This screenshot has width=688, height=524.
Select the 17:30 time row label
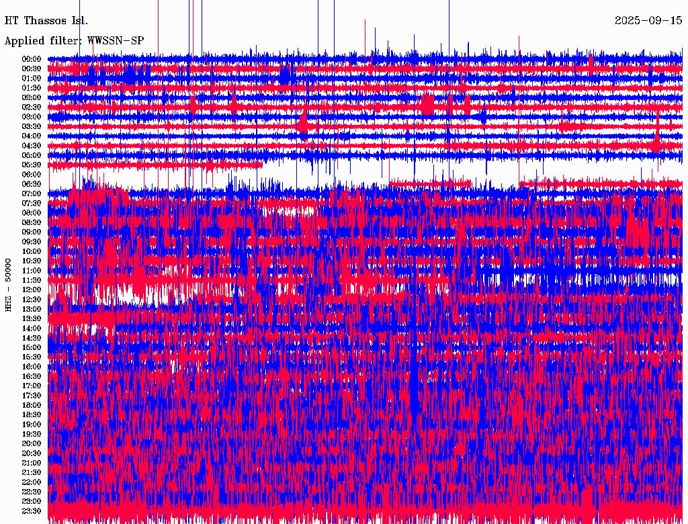click(32, 396)
